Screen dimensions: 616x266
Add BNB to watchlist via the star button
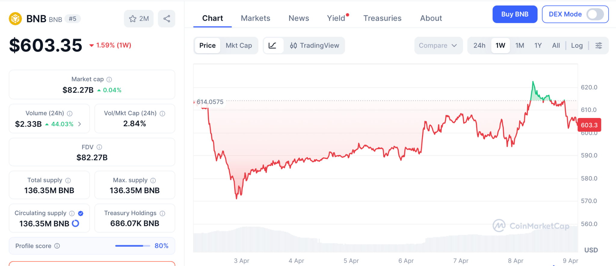point(139,19)
